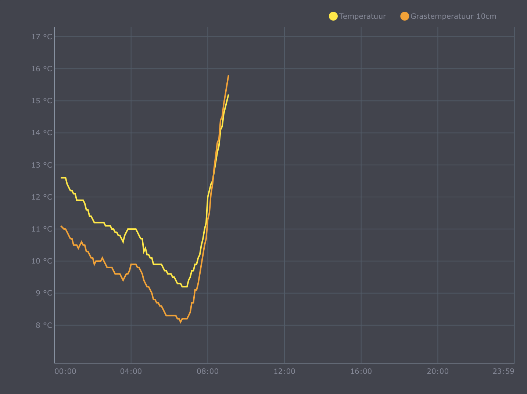Click the 04:00 time axis label
Image resolution: width=527 pixels, height=394 pixels.
[x=131, y=371]
